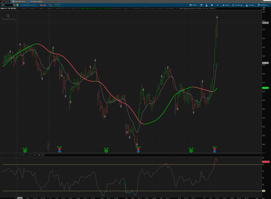This screenshot has width=271, height=199.
Task: Click the leftmost red earnings icon
Action: coord(59,149)
